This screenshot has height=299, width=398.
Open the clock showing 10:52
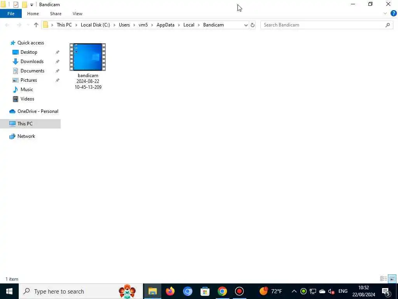[363, 291]
